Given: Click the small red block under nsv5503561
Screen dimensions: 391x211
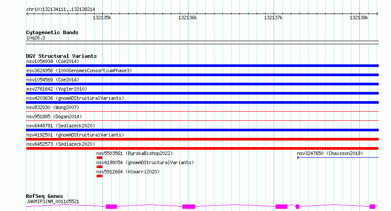Looking at the screenshot, I should coord(99,158).
